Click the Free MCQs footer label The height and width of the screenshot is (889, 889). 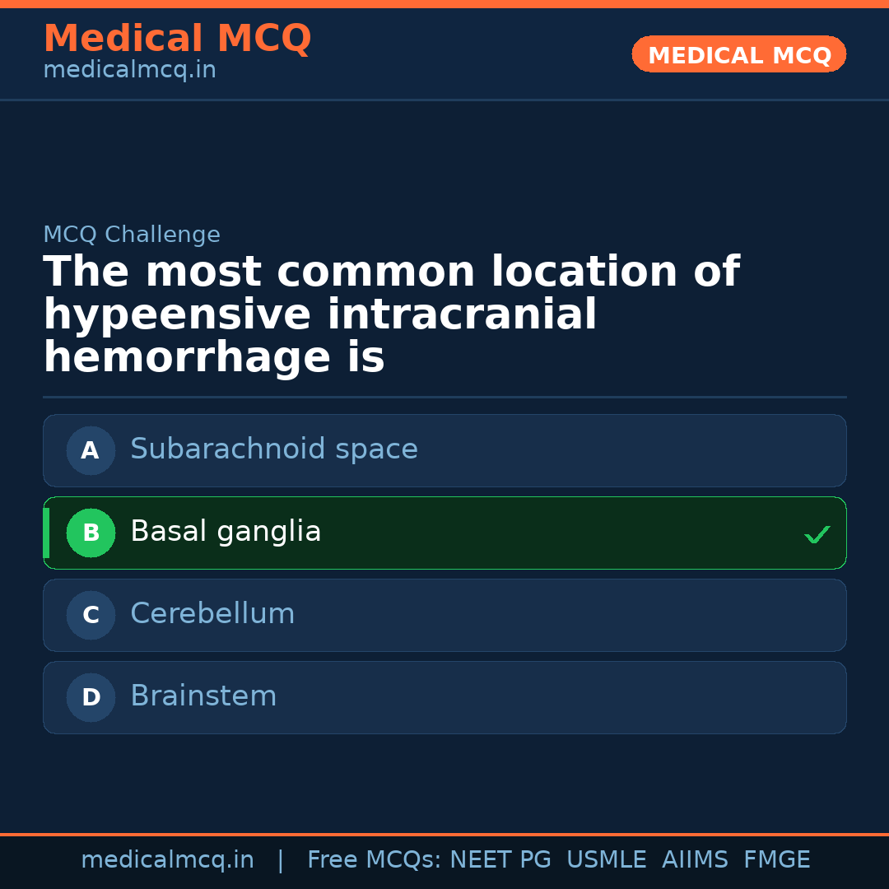coord(374,860)
